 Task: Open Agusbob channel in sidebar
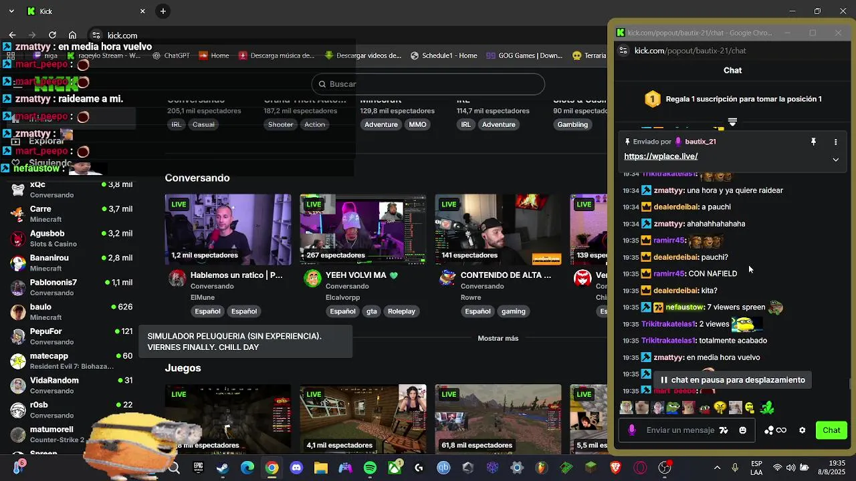72,238
